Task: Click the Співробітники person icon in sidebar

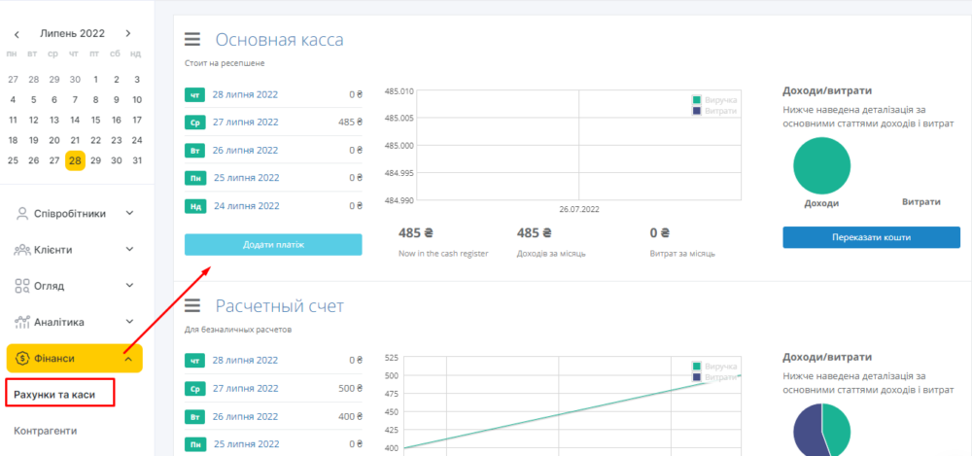Action: 22,214
